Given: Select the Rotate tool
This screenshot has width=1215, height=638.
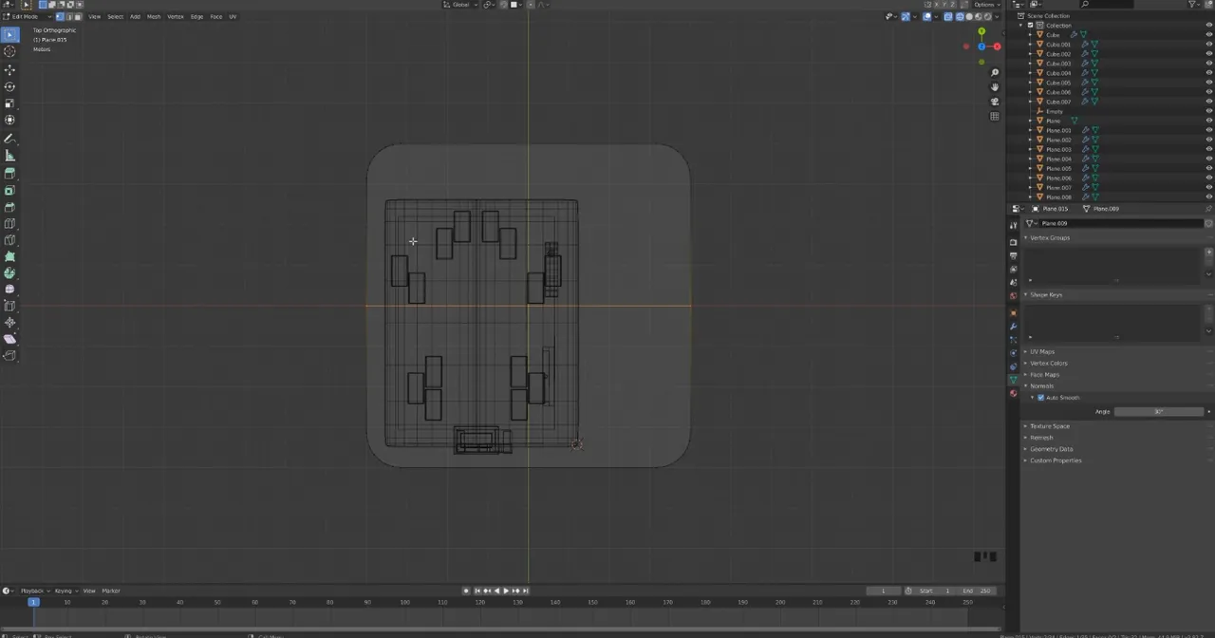Looking at the screenshot, I should coord(9,86).
